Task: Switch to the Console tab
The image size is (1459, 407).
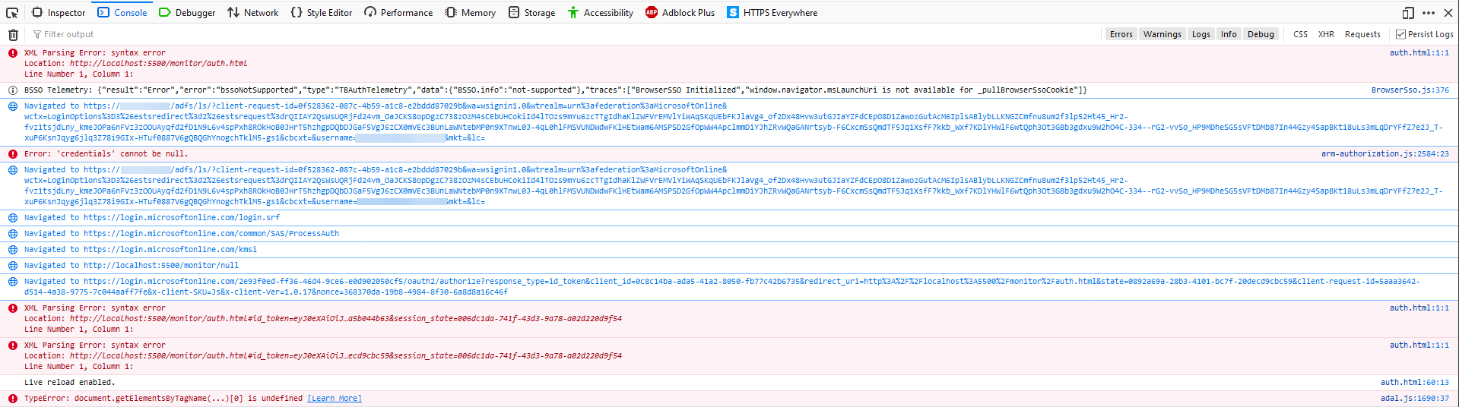Action: [x=122, y=12]
